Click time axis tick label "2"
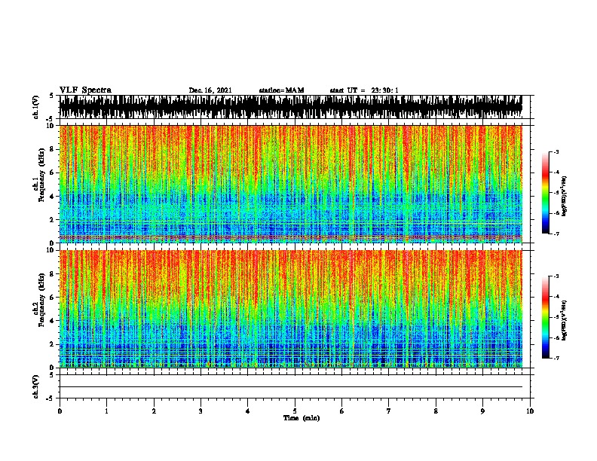 pos(154,411)
